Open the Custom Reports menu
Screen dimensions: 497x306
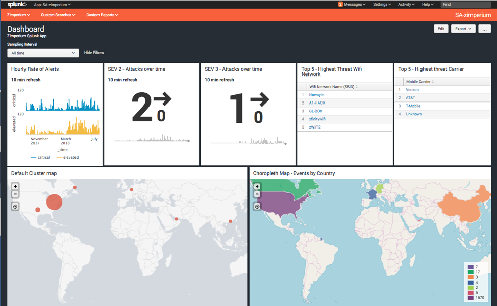coord(102,15)
